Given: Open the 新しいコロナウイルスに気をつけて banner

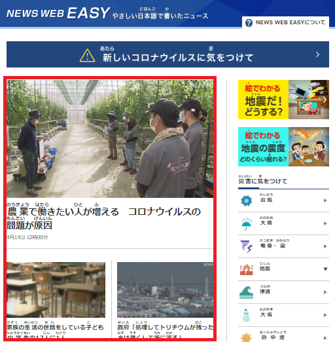Looking at the screenshot, I should click(x=167, y=54).
